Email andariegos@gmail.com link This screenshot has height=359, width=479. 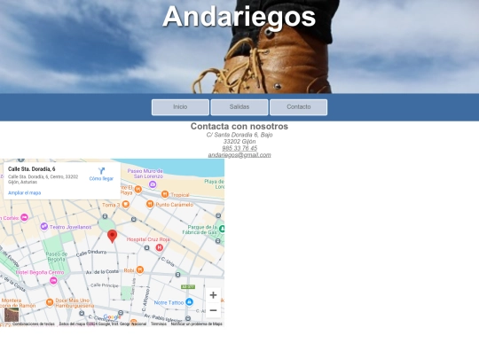[x=239, y=155]
